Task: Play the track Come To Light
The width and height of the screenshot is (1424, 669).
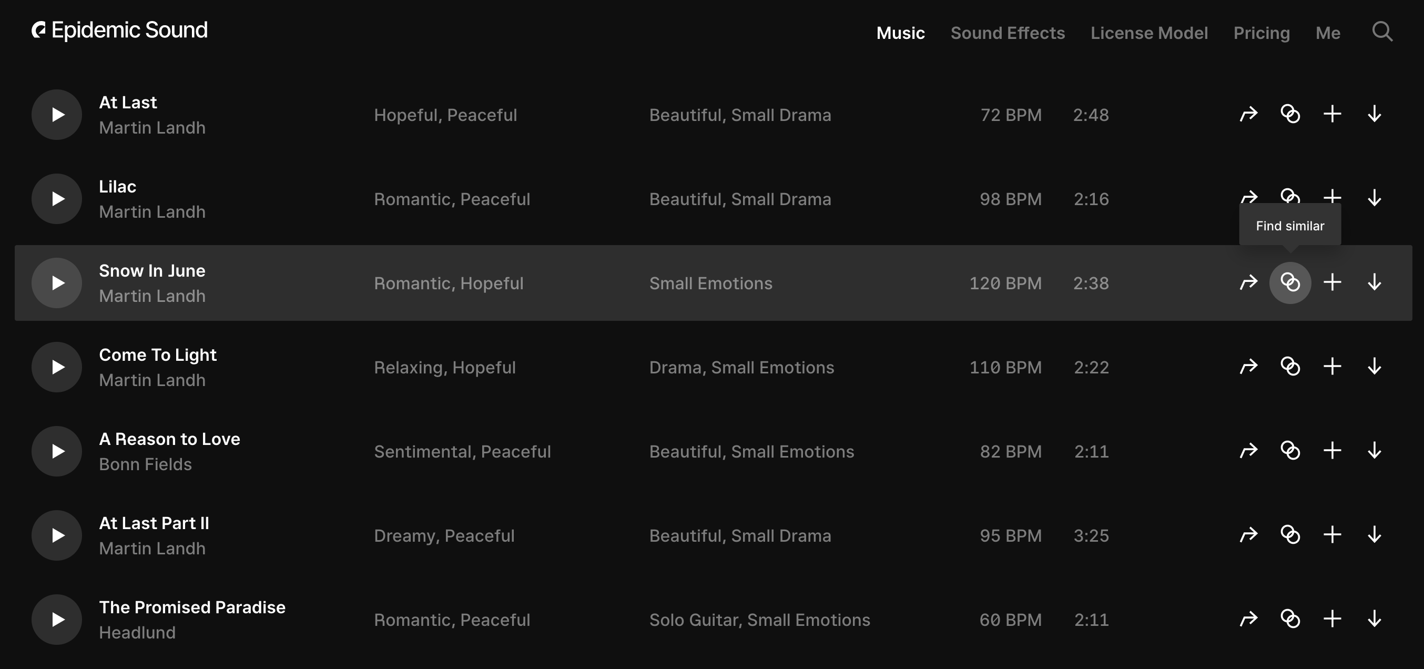Action: click(57, 367)
